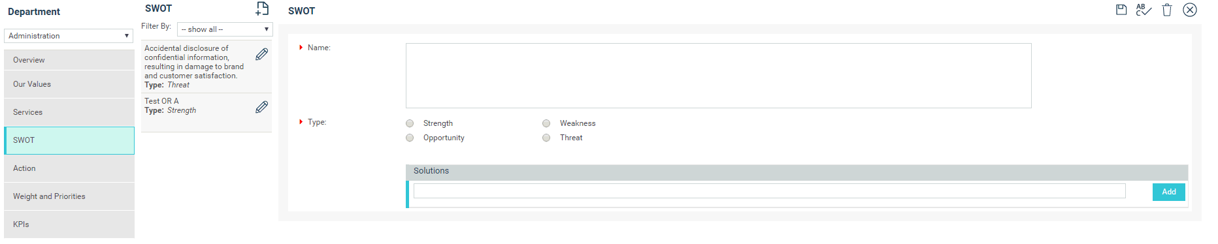Edit the Accidental disclosure threat entry pencil
Screen dimensions: 1218x244
261,54
